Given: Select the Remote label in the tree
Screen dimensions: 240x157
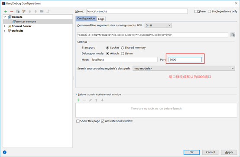Looking at the screenshot, I should [x=17, y=17].
